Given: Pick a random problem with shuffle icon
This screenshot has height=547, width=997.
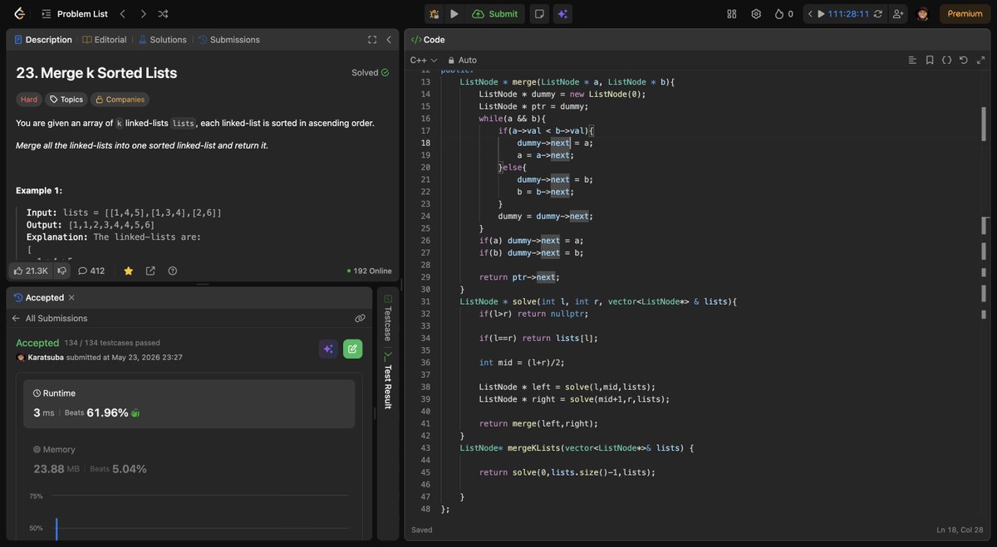Looking at the screenshot, I should 163,13.
